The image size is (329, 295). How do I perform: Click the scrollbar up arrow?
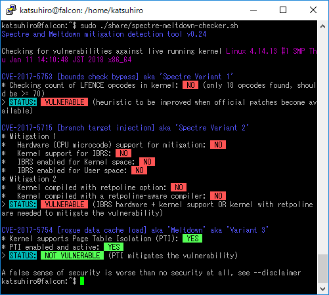point(322,26)
